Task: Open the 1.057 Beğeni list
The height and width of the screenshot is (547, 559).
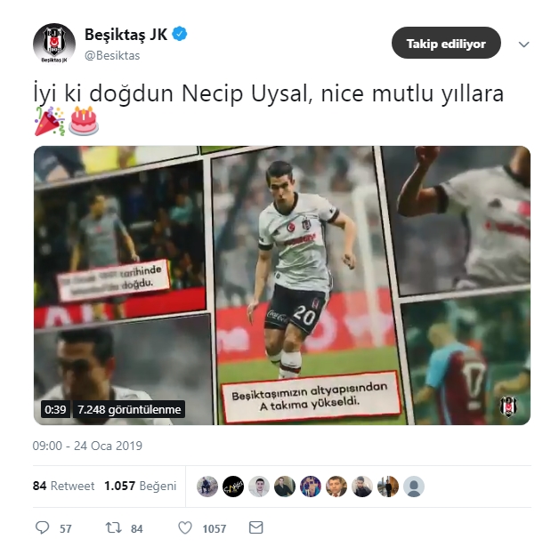Action: click(x=141, y=487)
